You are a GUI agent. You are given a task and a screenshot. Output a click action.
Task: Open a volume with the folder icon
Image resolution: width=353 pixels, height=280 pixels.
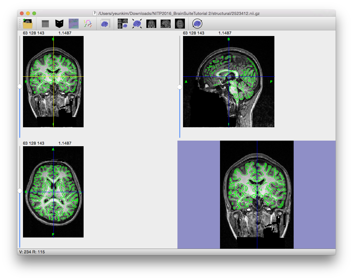tap(28, 24)
